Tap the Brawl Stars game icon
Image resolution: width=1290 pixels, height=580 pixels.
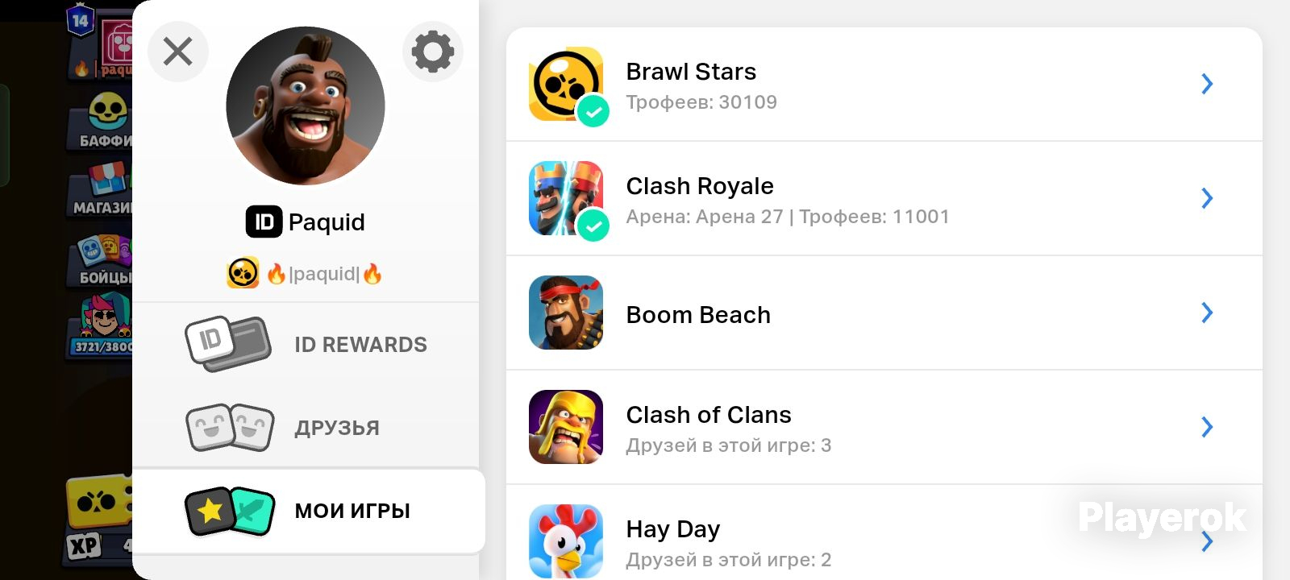point(566,84)
